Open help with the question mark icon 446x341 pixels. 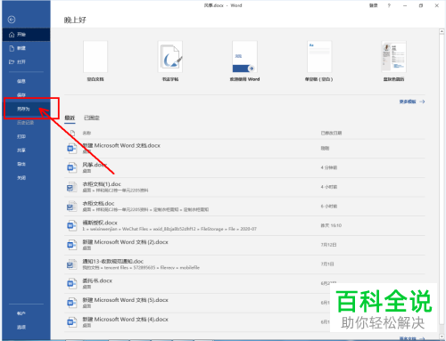pos(389,5)
